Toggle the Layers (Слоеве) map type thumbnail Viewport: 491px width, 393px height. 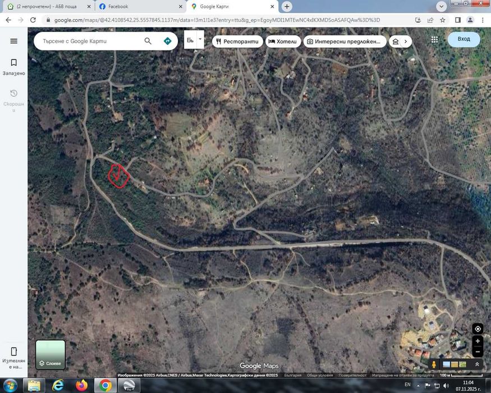click(x=51, y=355)
